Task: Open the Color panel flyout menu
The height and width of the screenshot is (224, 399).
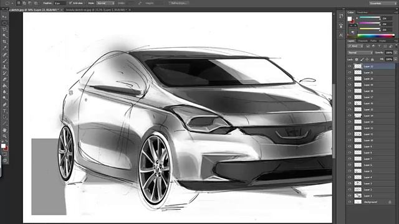Action: click(x=397, y=12)
